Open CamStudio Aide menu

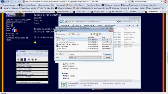coord(18,56)
